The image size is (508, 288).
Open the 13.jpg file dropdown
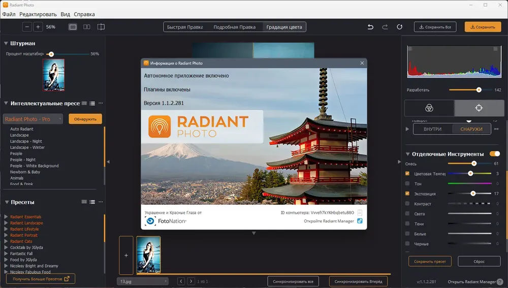(143, 281)
